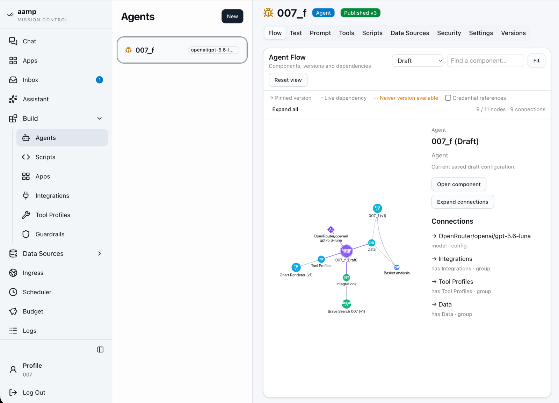Screen dimensions: 559x403
Task: Open the Assistant sparkle icon
Action: (x=13, y=99)
